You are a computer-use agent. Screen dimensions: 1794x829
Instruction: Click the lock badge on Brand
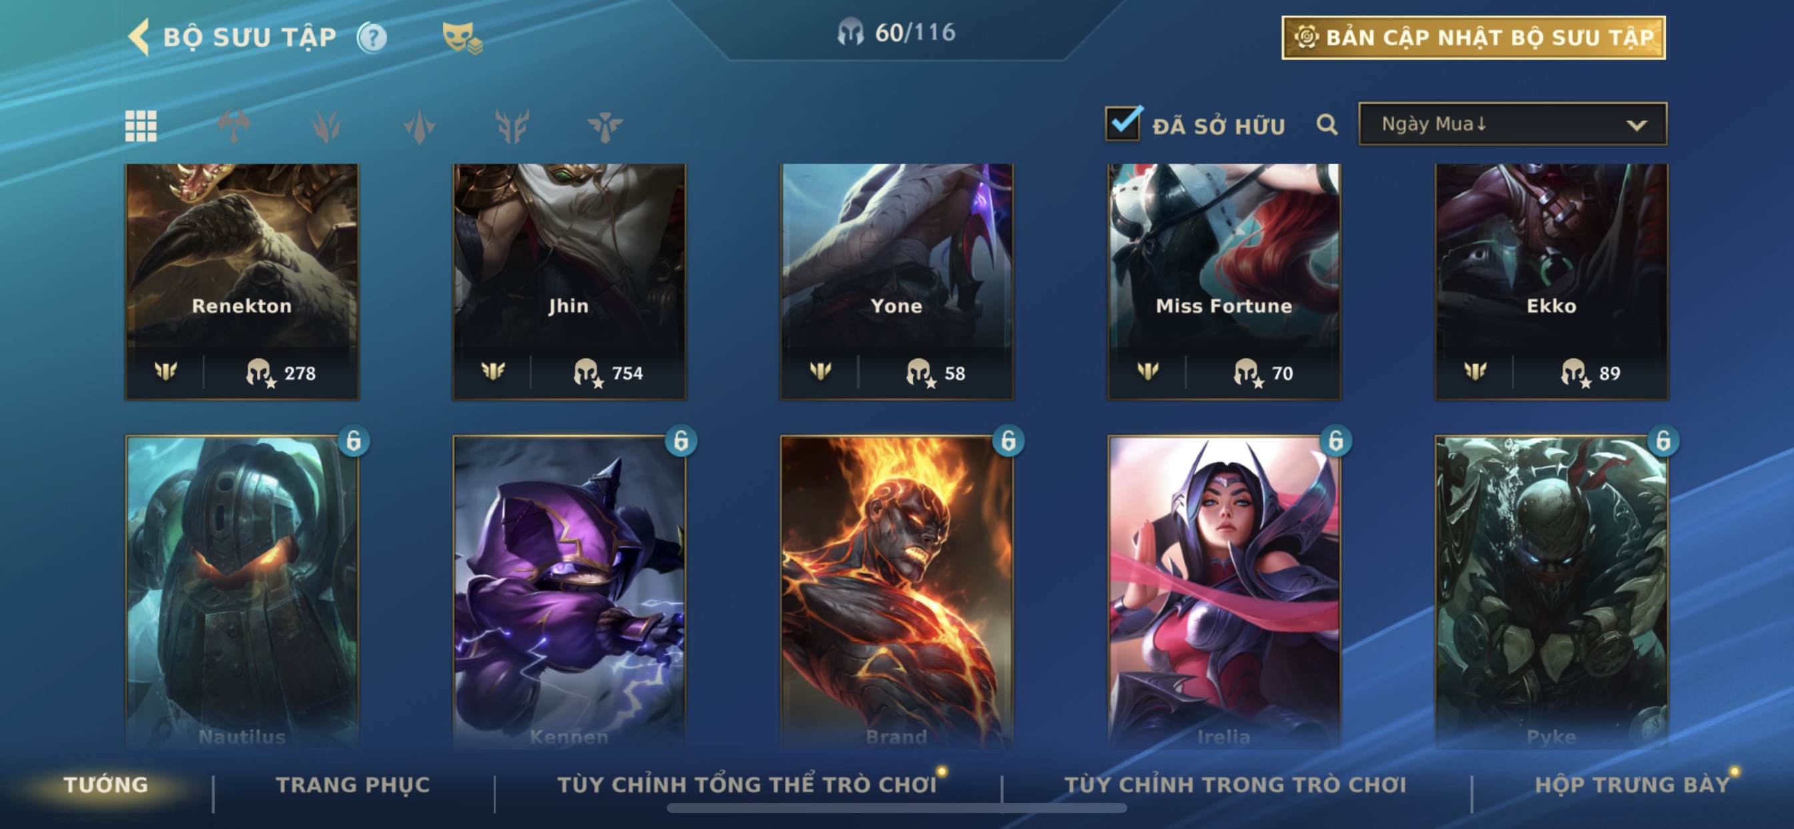(x=1008, y=441)
